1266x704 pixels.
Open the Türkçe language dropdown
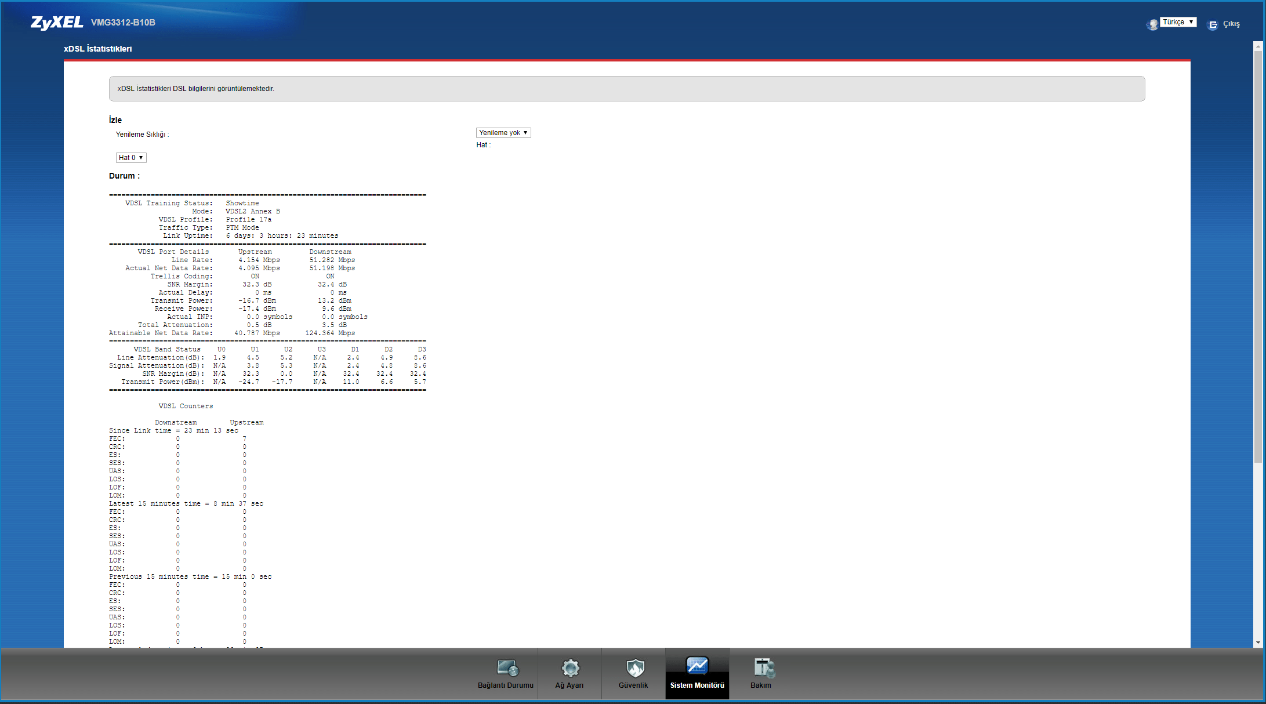(1178, 22)
